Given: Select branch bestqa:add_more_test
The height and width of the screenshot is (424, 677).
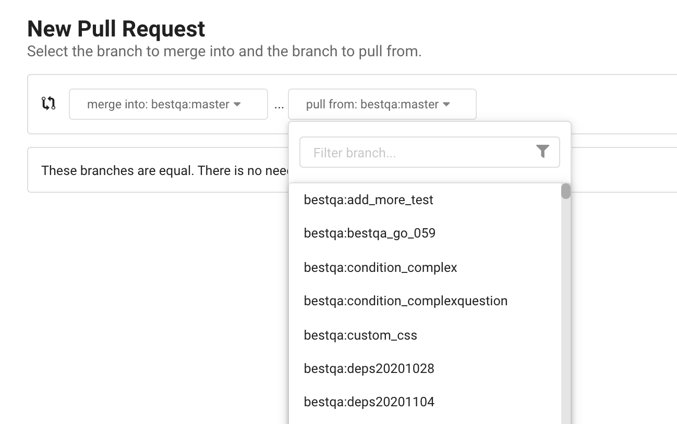Looking at the screenshot, I should coord(368,200).
